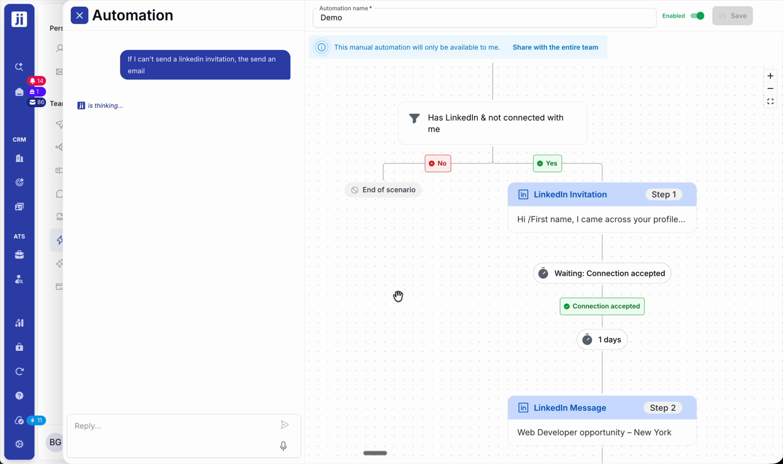Open the settings gear icon
The height and width of the screenshot is (464, 783).
(x=19, y=444)
